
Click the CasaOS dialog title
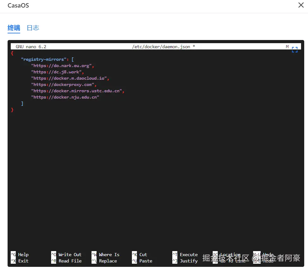pos(18,5)
